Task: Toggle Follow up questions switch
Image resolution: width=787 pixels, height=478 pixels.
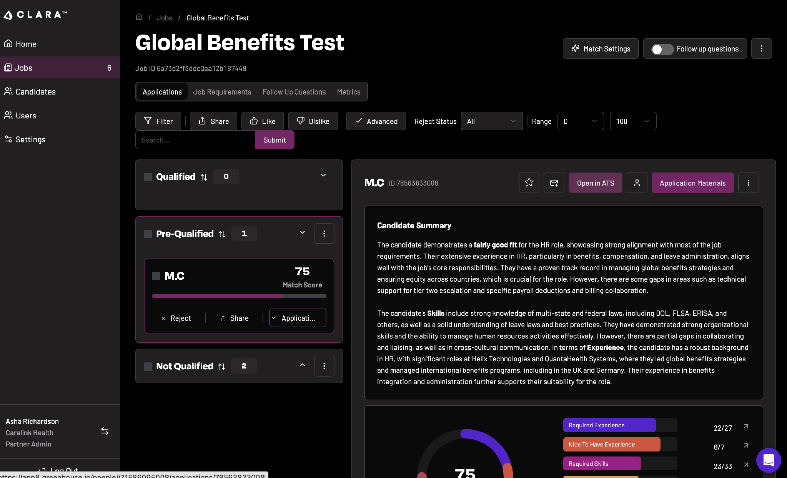Action: (662, 49)
